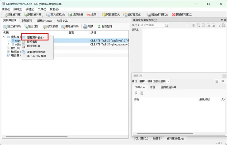This screenshot has width=227, height=145.
Task: Click 修改表格 in the structure toolbar
Action: pyautogui.click(x=51, y=27)
